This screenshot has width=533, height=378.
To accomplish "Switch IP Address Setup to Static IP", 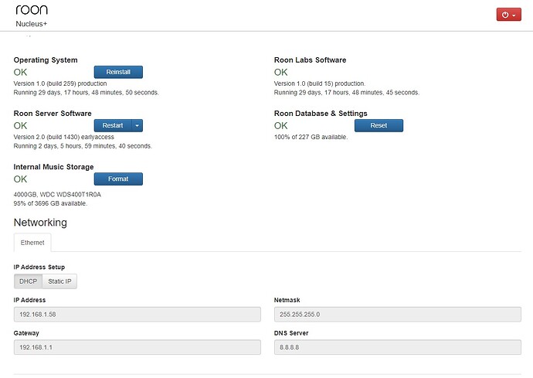I will click(x=59, y=281).
